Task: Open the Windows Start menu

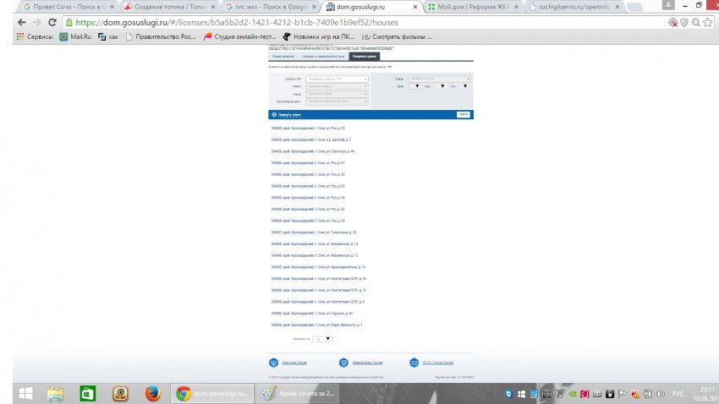Action: click(x=24, y=393)
